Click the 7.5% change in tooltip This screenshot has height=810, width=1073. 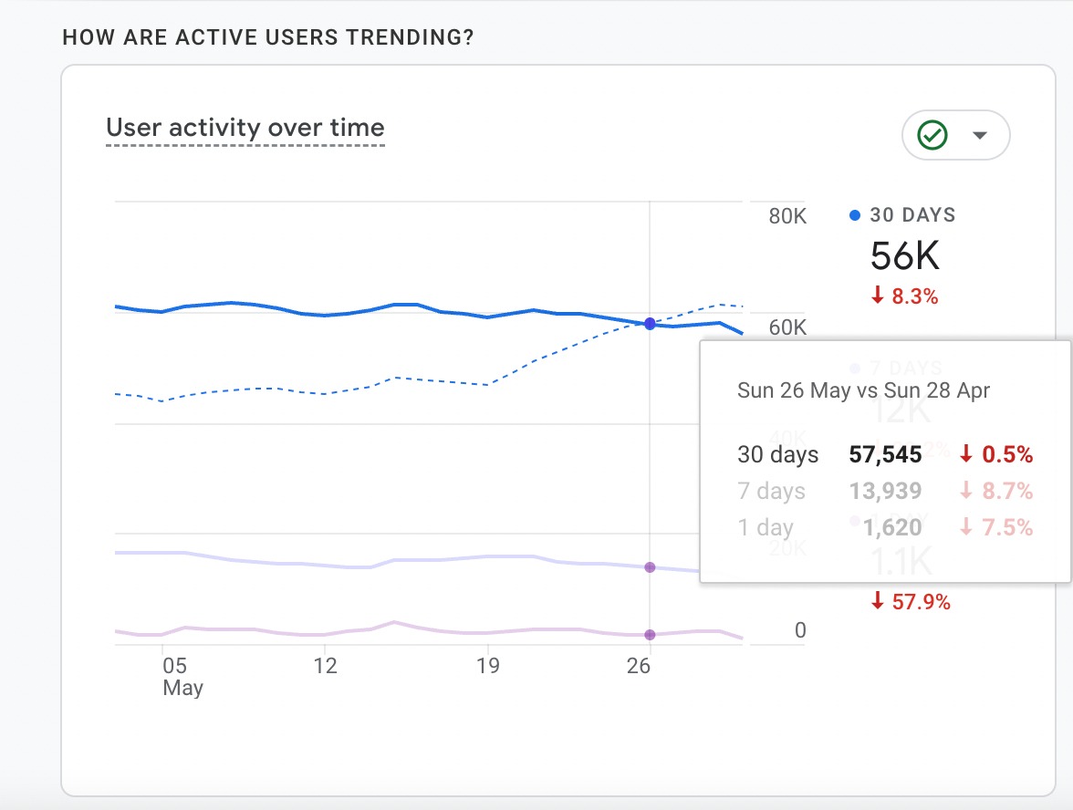[996, 527]
